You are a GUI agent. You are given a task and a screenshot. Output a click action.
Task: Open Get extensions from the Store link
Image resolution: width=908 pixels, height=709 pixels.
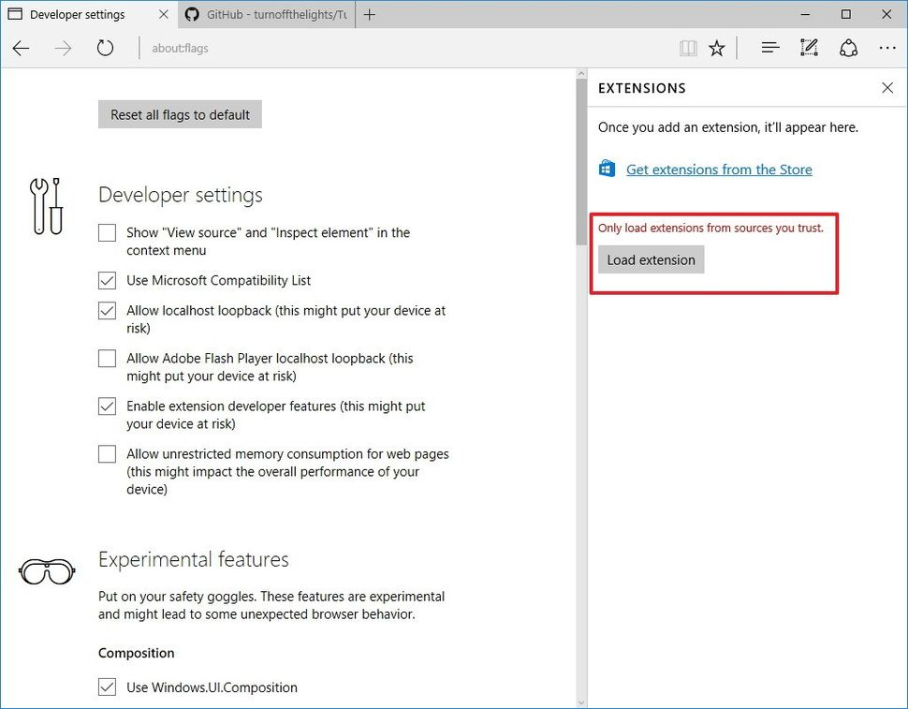click(x=719, y=169)
